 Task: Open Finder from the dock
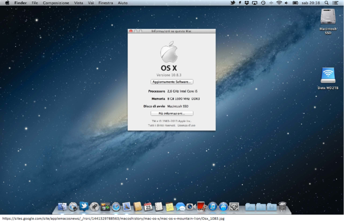62,206
